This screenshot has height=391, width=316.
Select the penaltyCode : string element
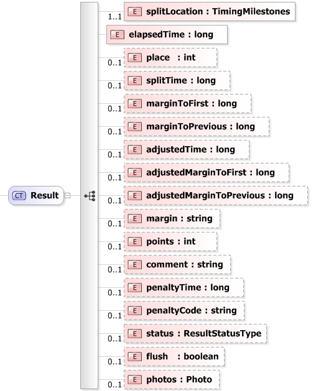point(184,310)
